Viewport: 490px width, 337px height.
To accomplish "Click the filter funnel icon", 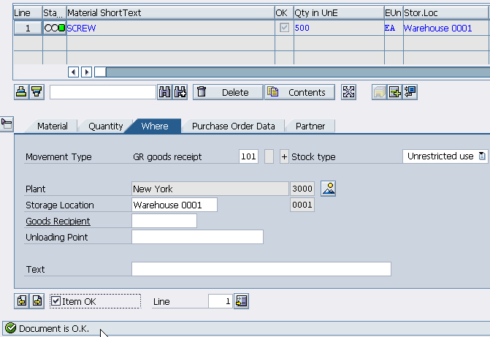I will point(37,92).
